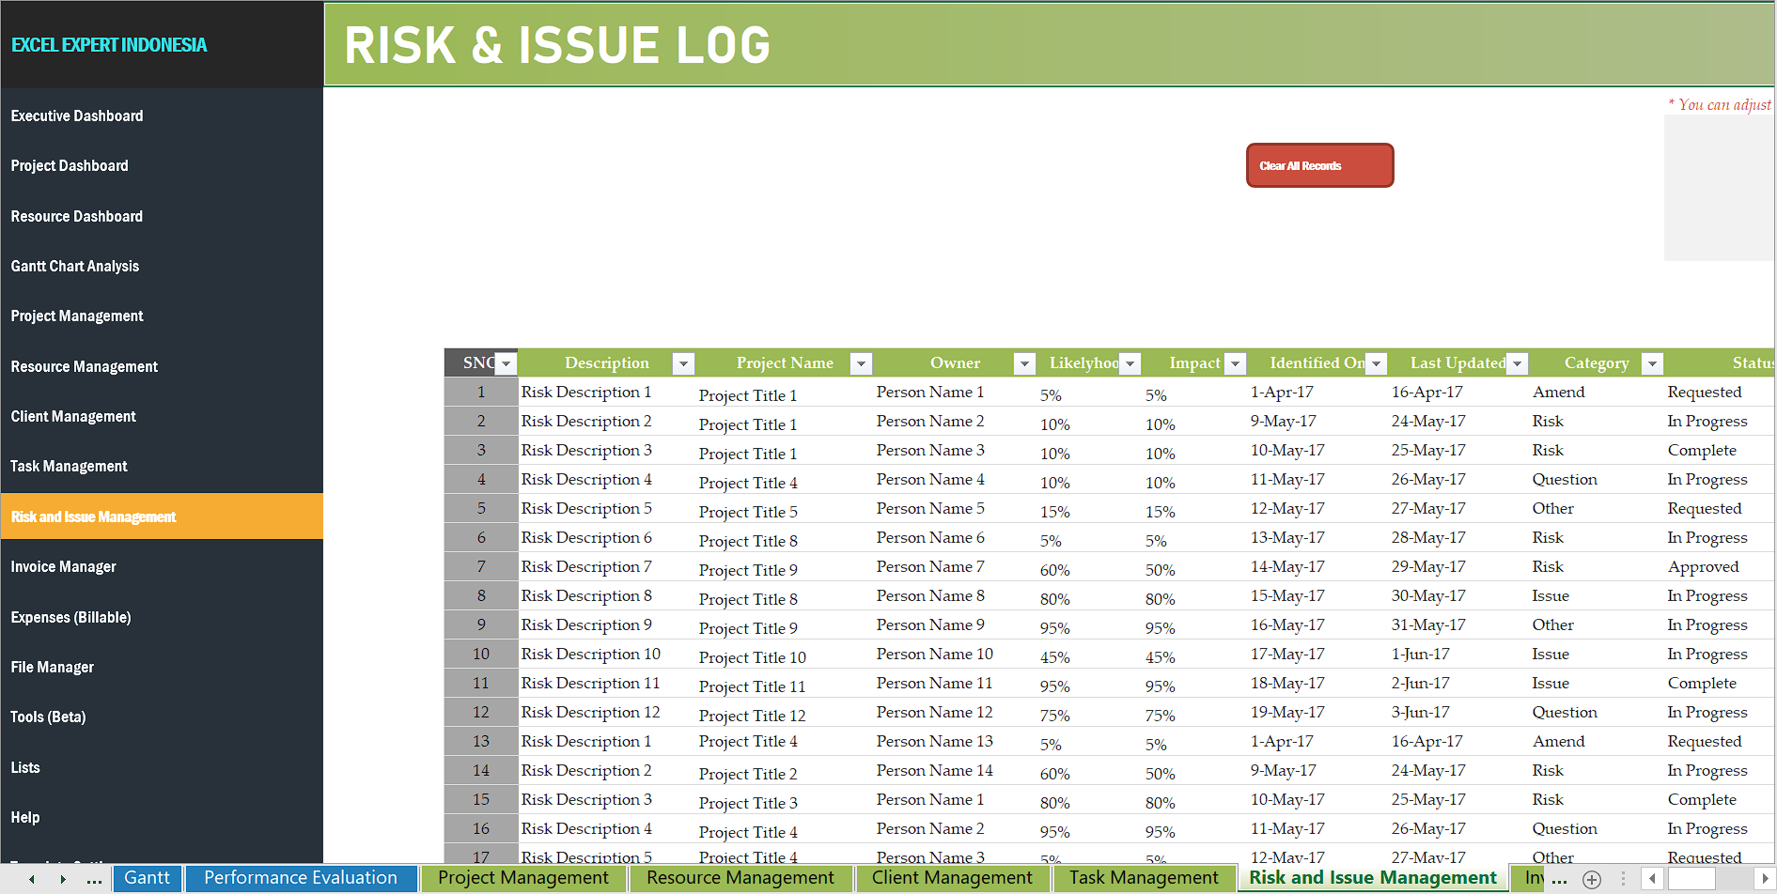Viewport: 1777px width, 894px height.
Task: Show hidden sheets via left ellipsis
Action: [x=94, y=880]
